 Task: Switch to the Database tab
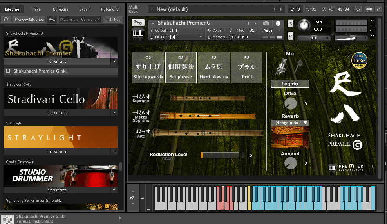61,9
